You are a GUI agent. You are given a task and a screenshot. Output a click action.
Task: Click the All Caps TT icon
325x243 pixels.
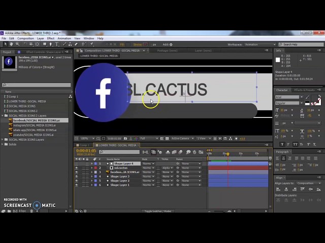[295, 144]
